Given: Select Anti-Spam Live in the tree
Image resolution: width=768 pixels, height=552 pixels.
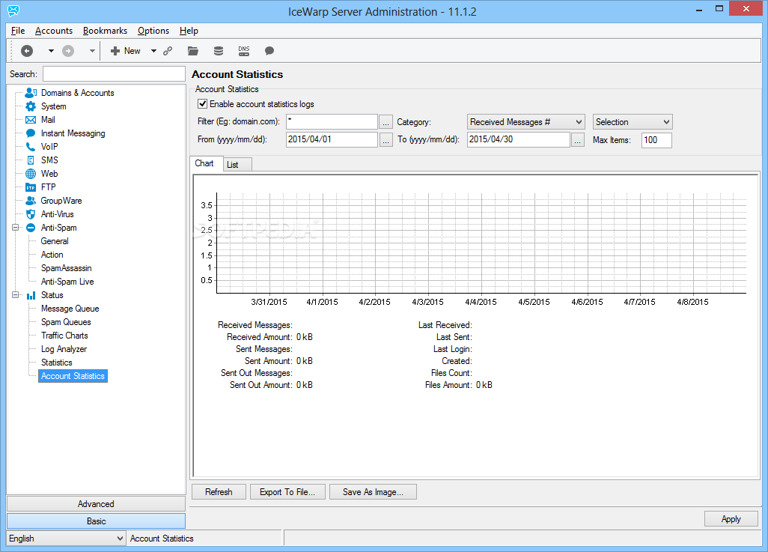Looking at the screenshot, I should 67,282.
